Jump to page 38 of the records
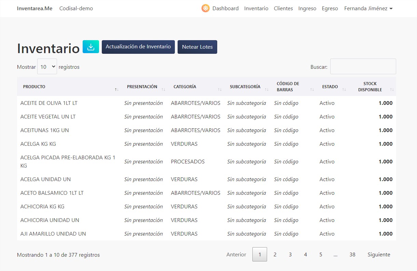This screenshot has height=271, width=417. pyautogui.click(x=352, y=254)
